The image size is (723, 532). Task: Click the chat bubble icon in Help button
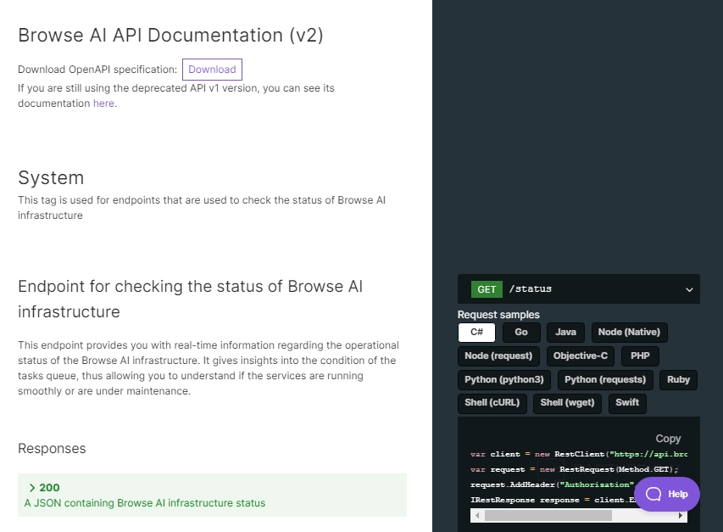(x=653, y=494)
